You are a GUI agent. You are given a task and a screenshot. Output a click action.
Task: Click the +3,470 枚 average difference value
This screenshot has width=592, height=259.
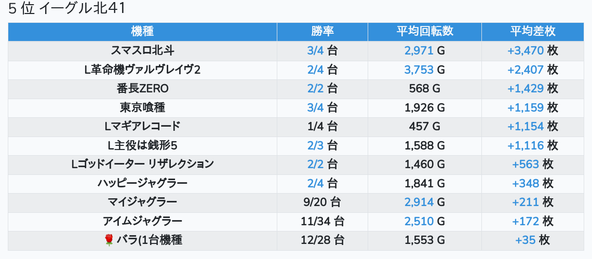pyautogui.click(x=532, y=50)
